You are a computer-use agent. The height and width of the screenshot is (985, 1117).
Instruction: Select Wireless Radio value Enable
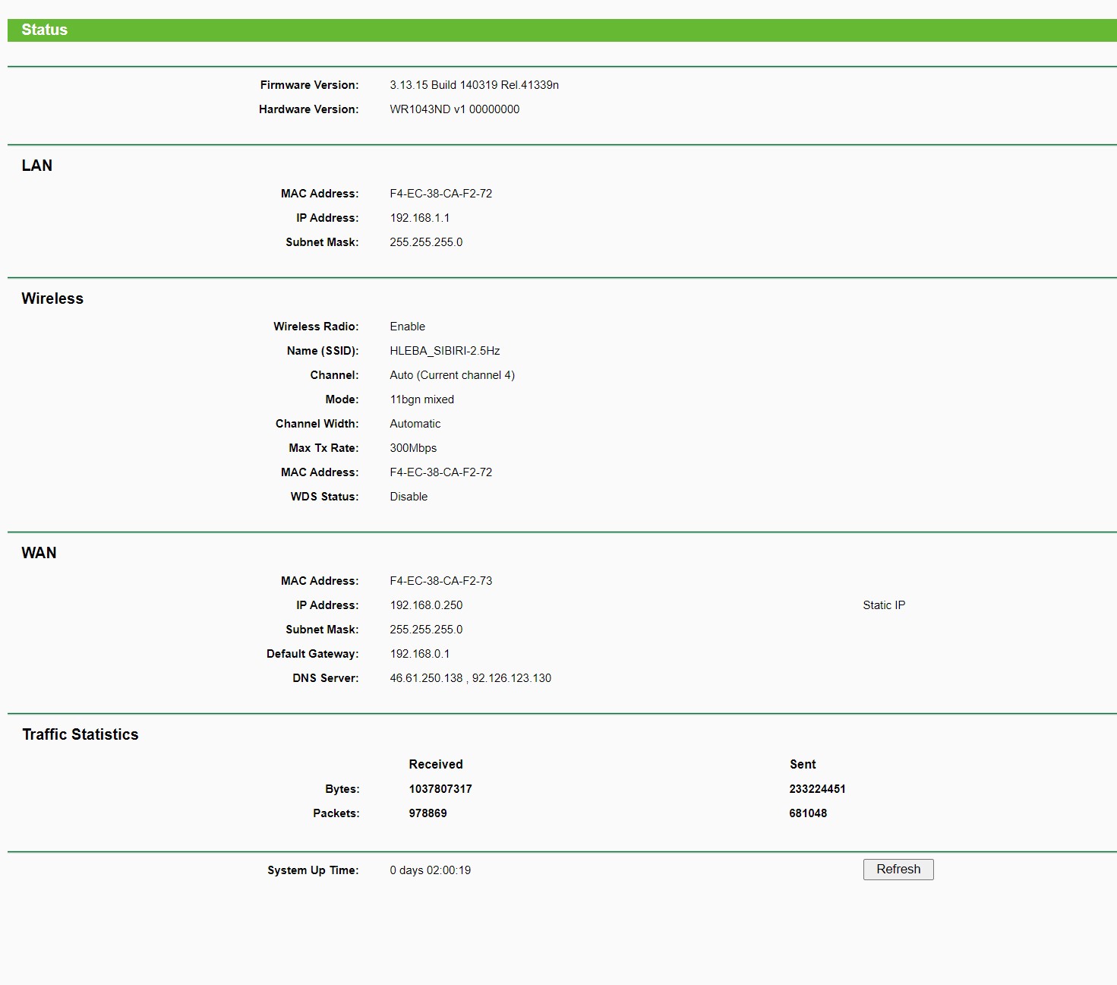point(408,327)
